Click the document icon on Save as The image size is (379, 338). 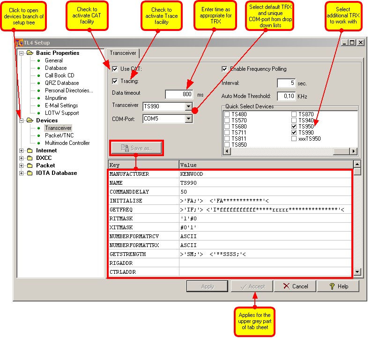coord(125,148)
